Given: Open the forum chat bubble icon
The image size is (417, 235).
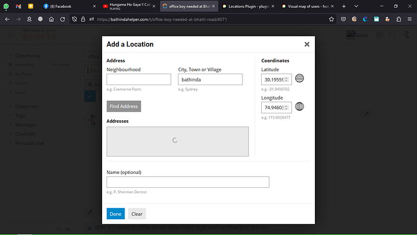Looking at the screenshot, I should click(380, 35).
